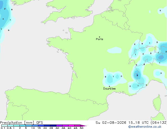Pick the 35–40 mm legend color swatch
Image resolution: width=167 pixels, height=129 pixels.
(65, 126)
